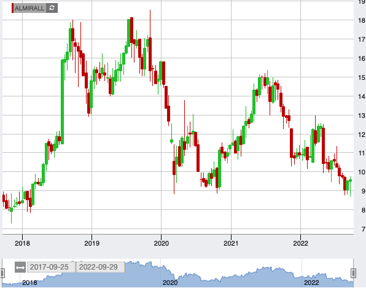This screenshot has width=366, height=288.
Task: Click the tall green candle of mid-2018
Action: (62, 102)
